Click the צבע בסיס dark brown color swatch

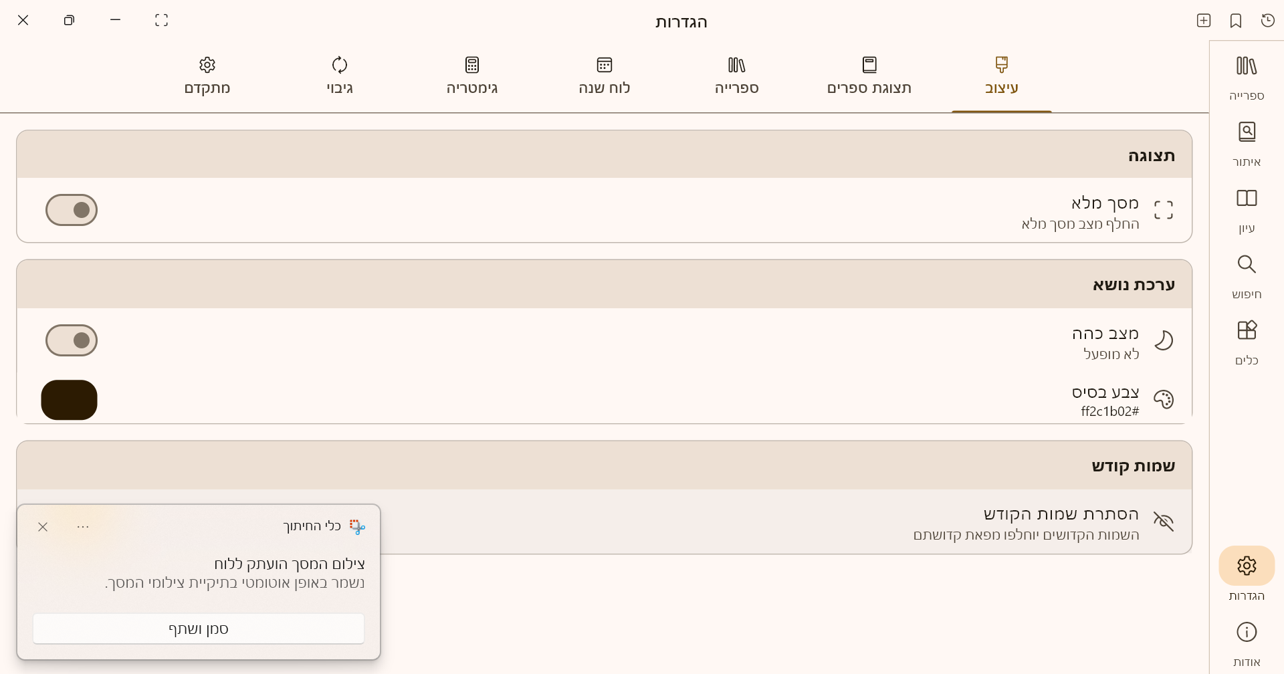click(x=70, y=400)
